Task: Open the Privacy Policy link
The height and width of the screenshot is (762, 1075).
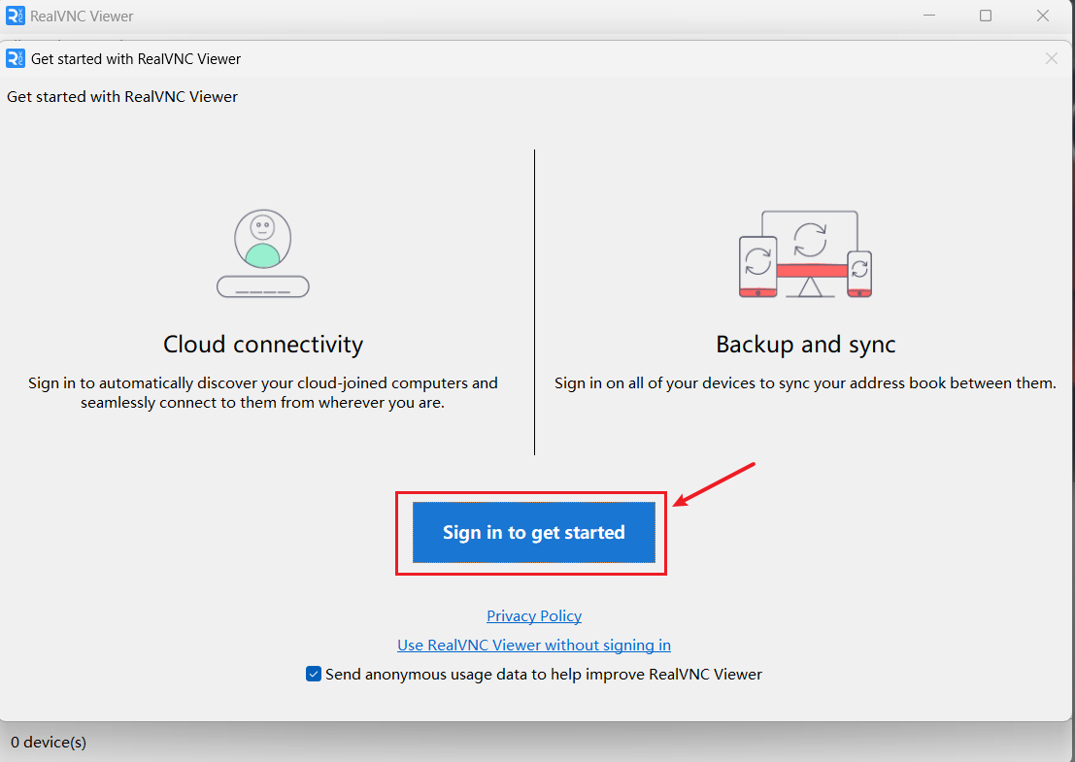Action: (534, 616)
